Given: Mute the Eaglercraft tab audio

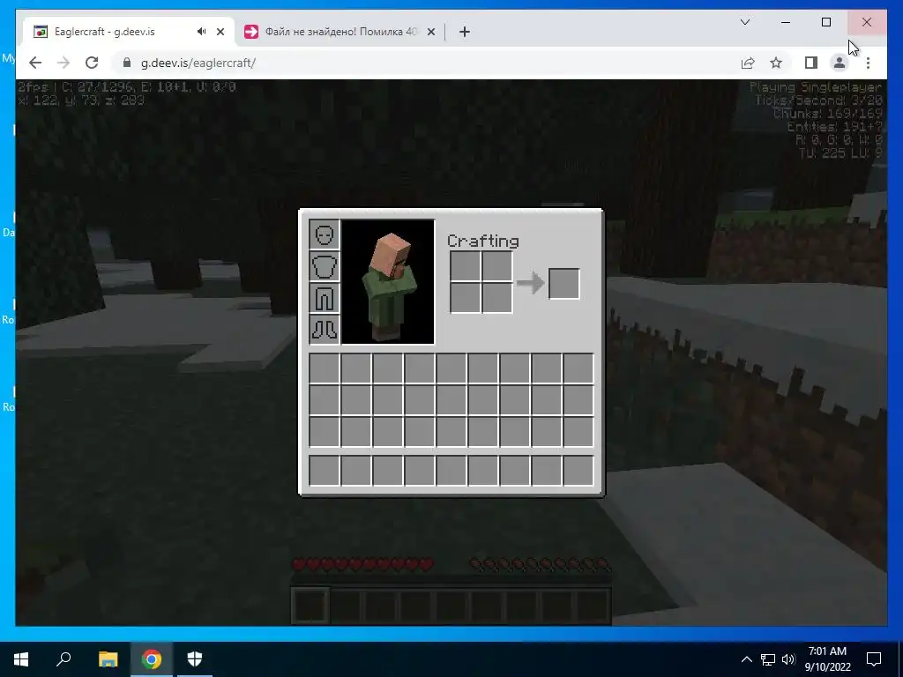Looking at the screenshot, I should 201,32.
